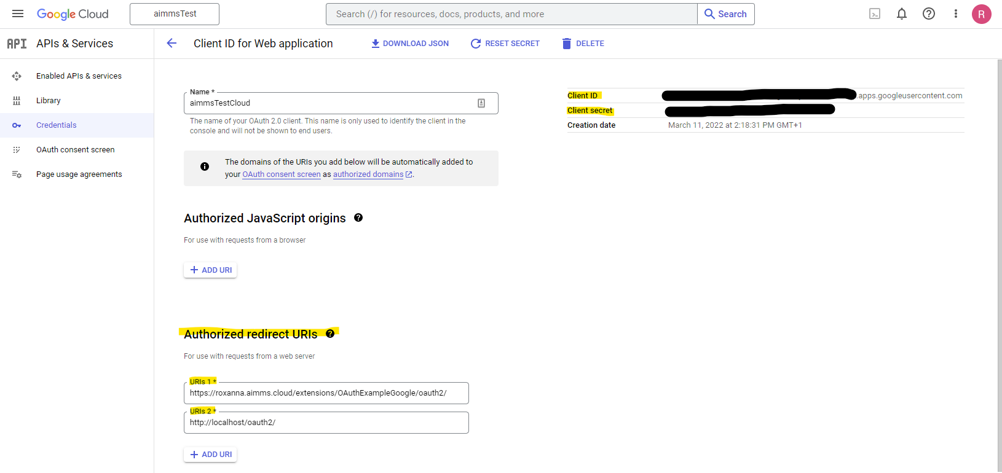Click the API icon beside APIs & Services
Viewport: 1002px width, 473px height.
pyautogui.click(x=17, y=44)
